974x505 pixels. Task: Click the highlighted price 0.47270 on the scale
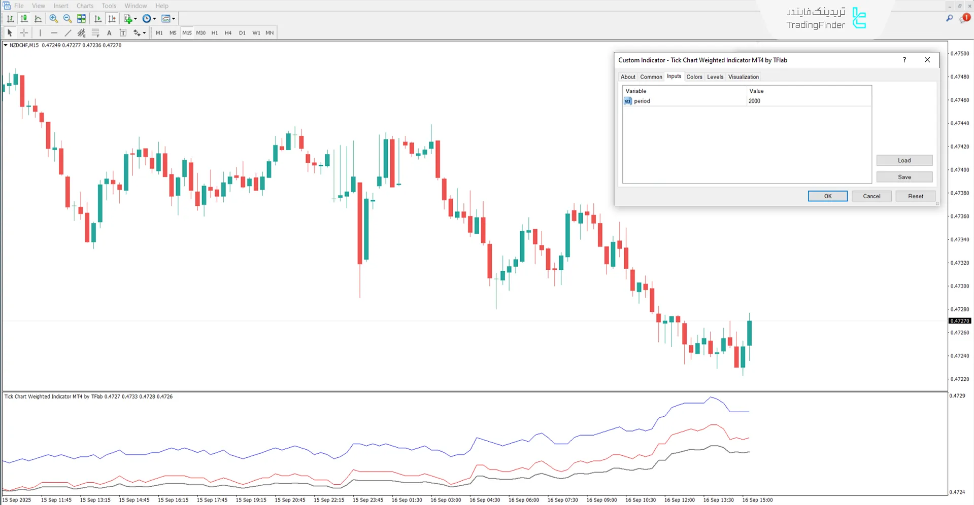[x=959, y=320]
